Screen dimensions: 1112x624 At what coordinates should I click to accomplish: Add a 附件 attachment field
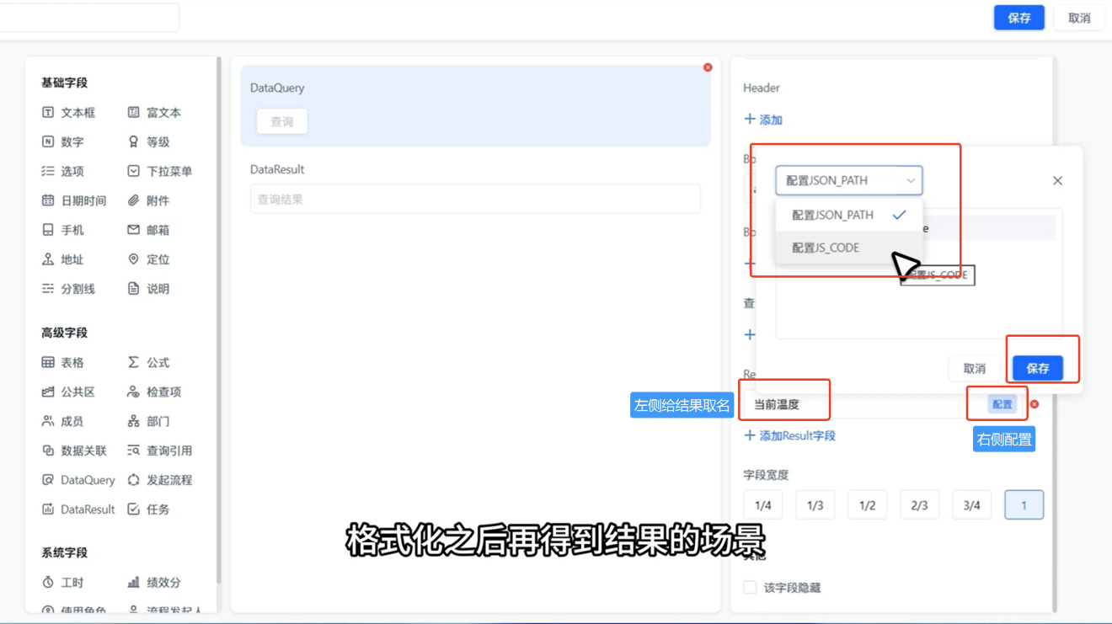coord(148,200)
